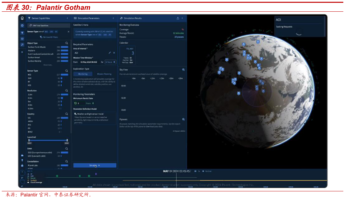Click the Cloud Coverage legend entry
This screenshot has height=199, width=345.
(35, 183)
